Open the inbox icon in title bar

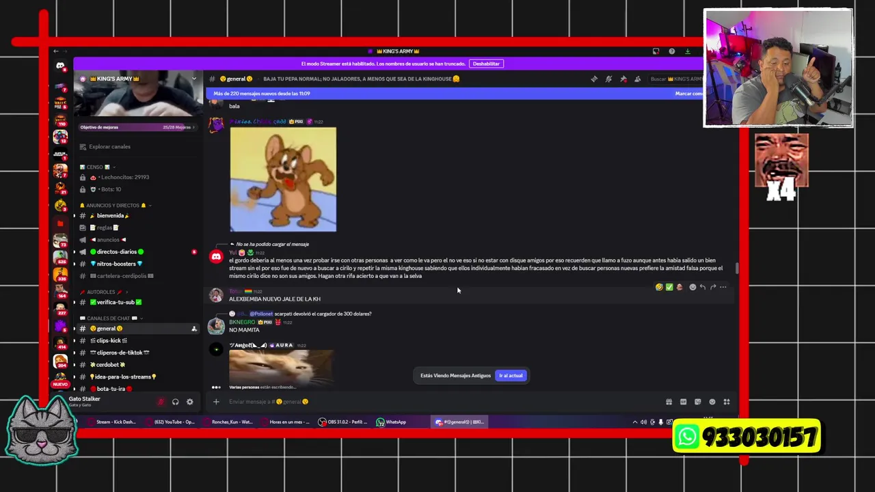pos(656,51)
